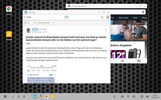Open the backpack product image in Amazon

(135, 53)
